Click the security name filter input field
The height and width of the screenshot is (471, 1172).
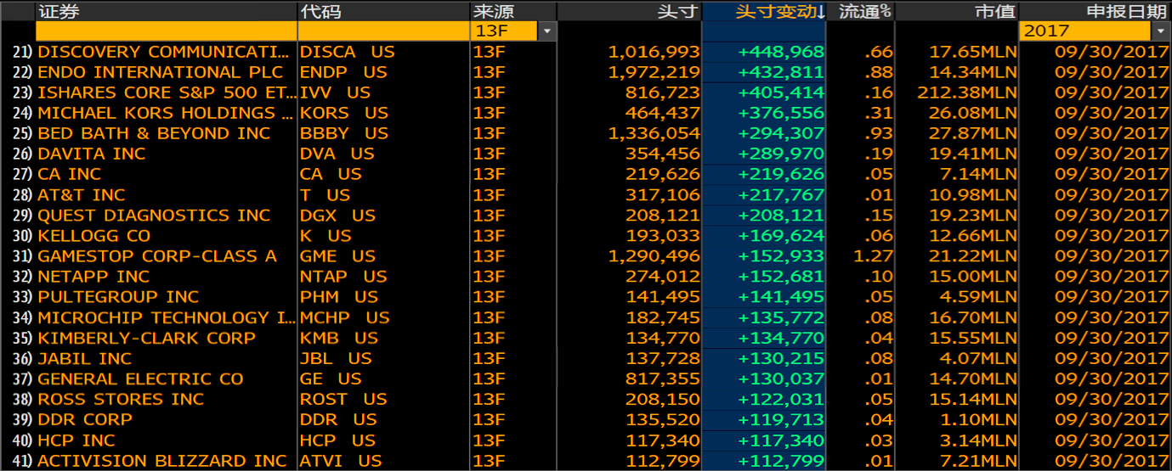(x=166, y=31)
